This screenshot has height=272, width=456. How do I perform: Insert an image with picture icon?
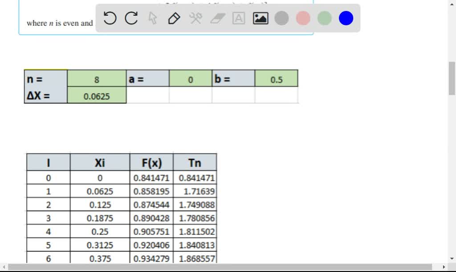tap(260, 18)
